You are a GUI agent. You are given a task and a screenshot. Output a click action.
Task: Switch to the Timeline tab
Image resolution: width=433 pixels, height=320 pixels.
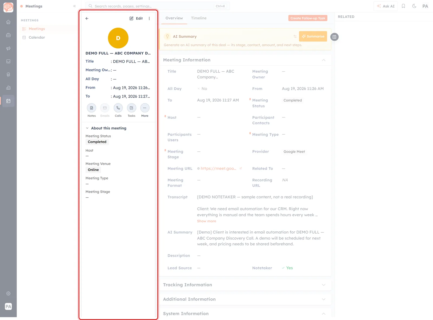pyautogui.click(x=199, y=18)
